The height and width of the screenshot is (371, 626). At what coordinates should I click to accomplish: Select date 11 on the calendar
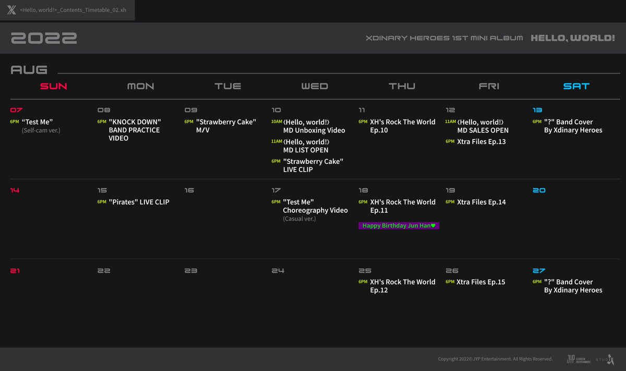362,110
